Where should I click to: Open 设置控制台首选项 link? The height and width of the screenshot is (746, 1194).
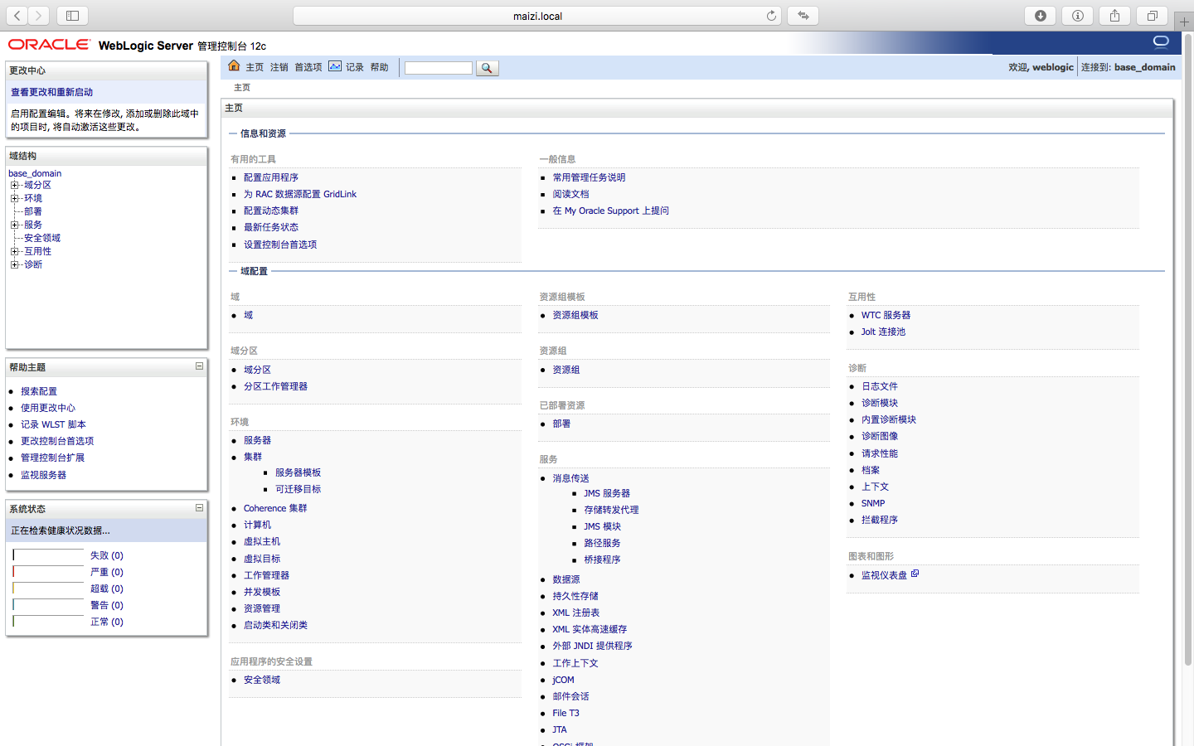[x=280, y=245]
